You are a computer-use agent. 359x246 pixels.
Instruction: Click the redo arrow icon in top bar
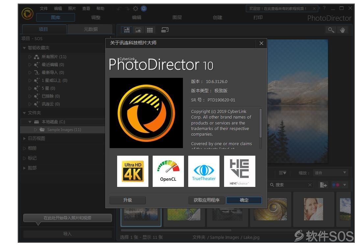pyautogui.click(x=127, y=9)
